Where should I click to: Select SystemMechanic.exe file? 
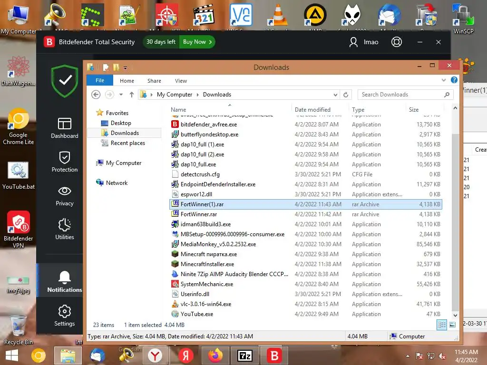tap(306, 284)
